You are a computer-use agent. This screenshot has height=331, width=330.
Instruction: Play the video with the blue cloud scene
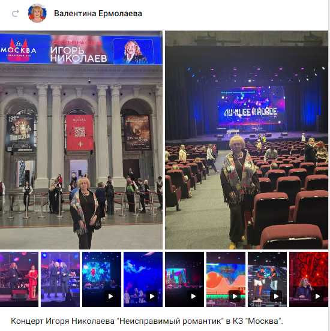tap(143, 279)
